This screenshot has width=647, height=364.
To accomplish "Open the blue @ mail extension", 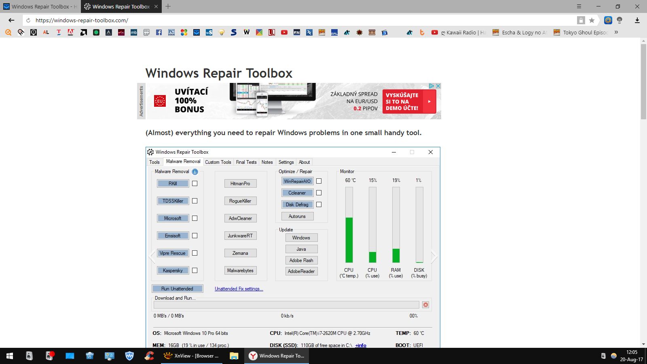I will click(608, 20).
